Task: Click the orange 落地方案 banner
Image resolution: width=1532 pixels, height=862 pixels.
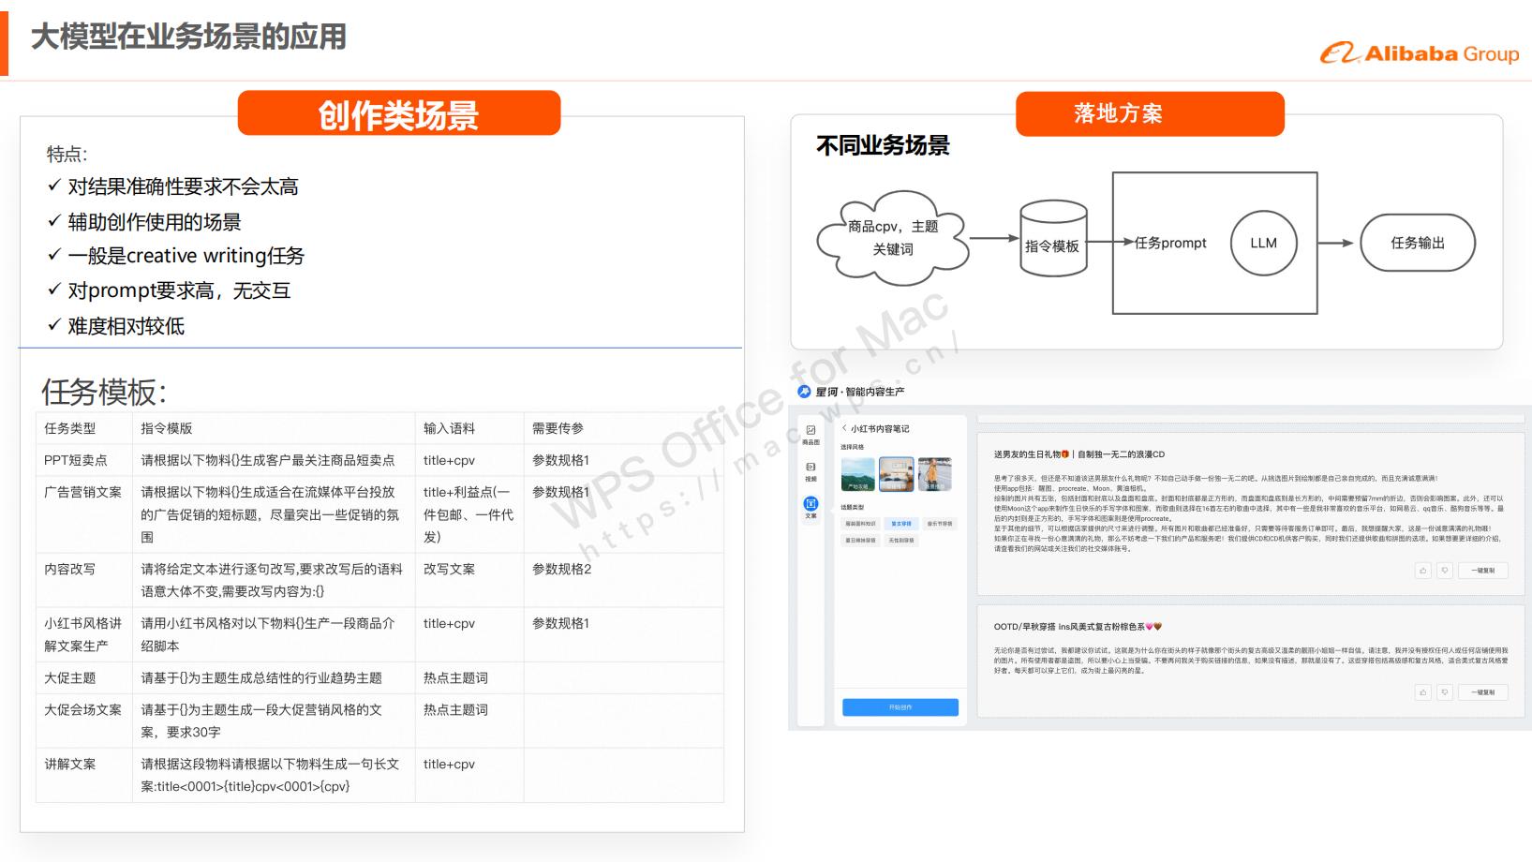Action: point(1150,113)
